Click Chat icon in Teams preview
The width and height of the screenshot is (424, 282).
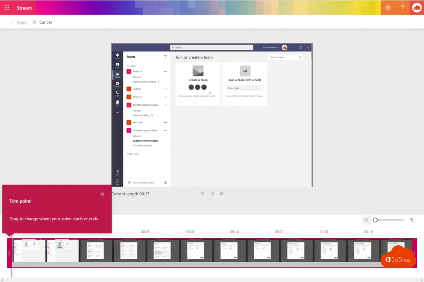117,65
